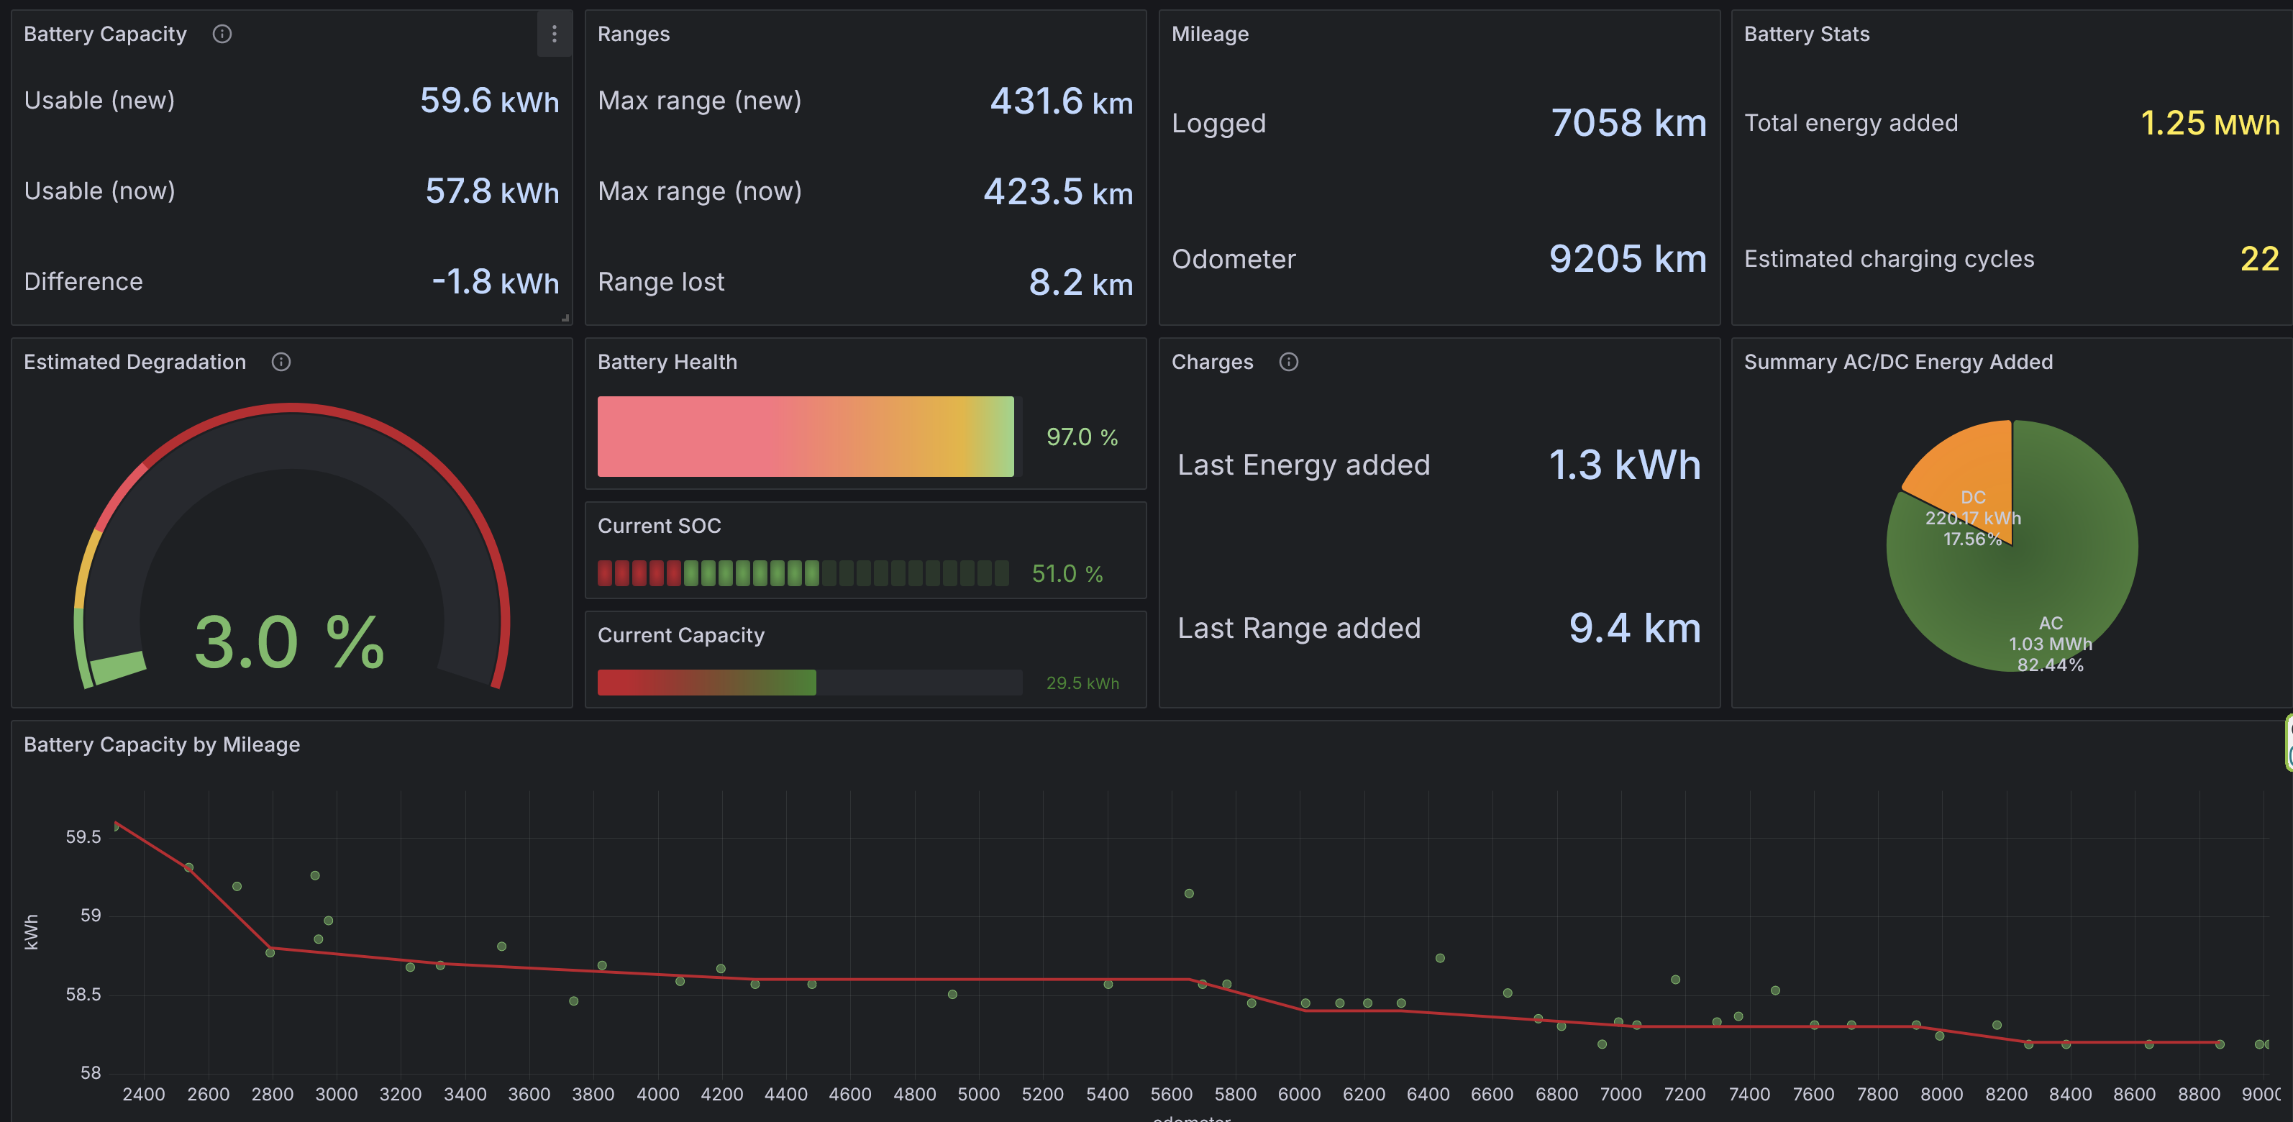2293x1122 pixels.
Task: Click the Charges panel info icon
Action: point(1288,362)
